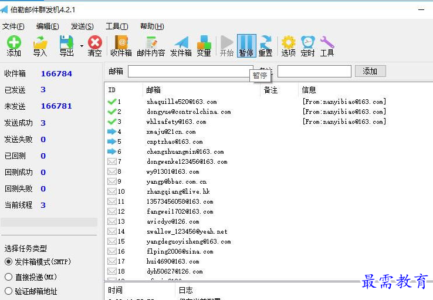Select email dongyue@controlchina.com
The image size is (433, 300).
coord(188,112)
